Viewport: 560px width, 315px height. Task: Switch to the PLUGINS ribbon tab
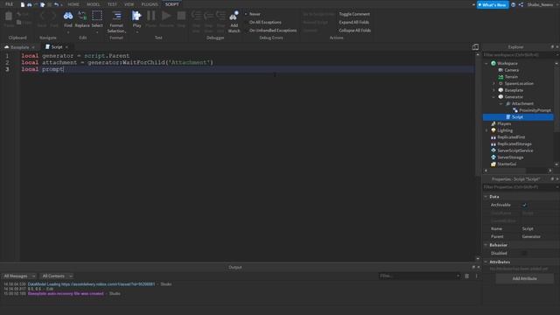pos(150,4)
